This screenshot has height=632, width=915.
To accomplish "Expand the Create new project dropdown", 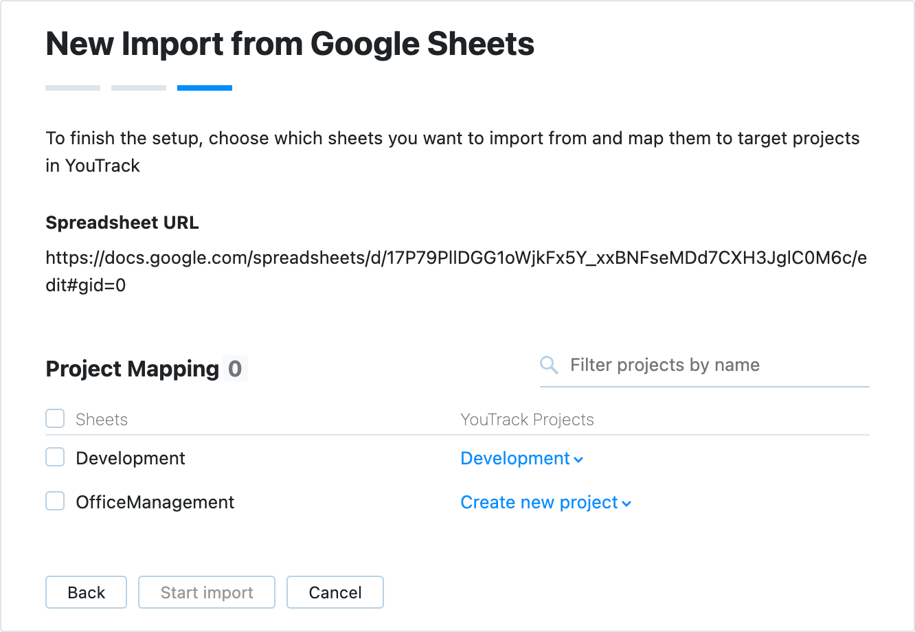I will (x=539, y=502).
